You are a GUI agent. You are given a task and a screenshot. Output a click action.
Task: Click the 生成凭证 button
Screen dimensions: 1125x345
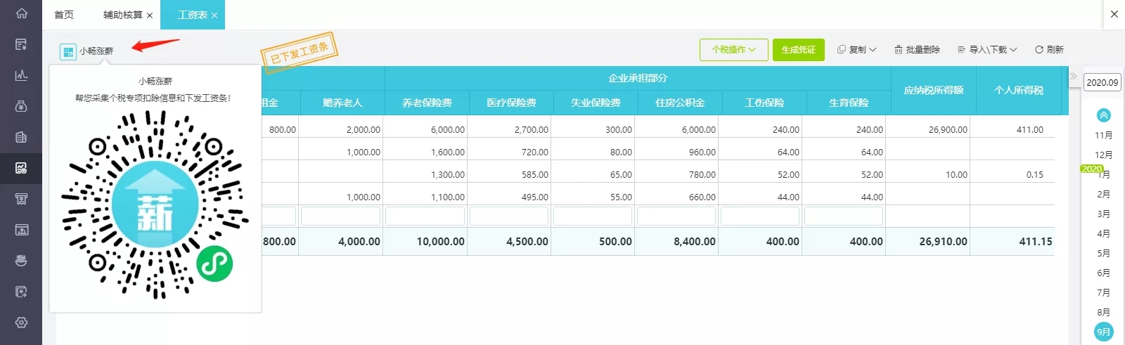[798, 50]
